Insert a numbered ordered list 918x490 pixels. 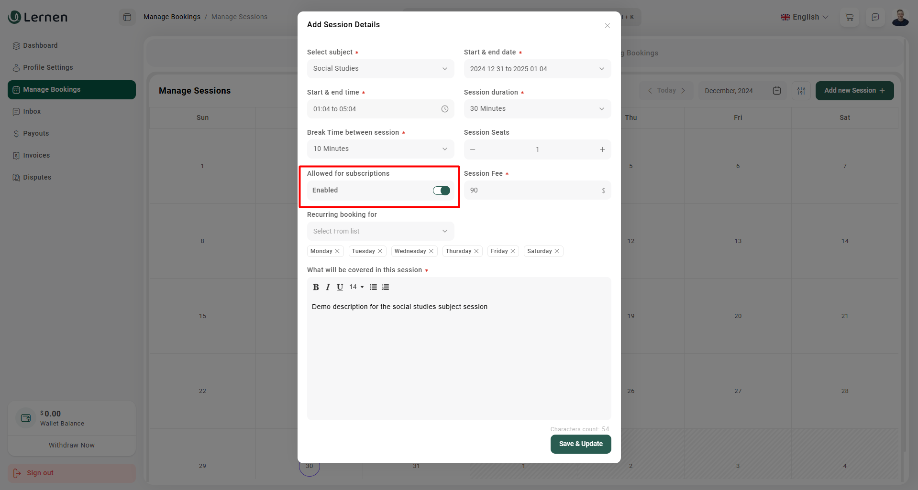coord(386,287)
